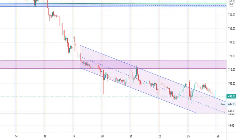Click date label 21 on time axis

(131, 136)
